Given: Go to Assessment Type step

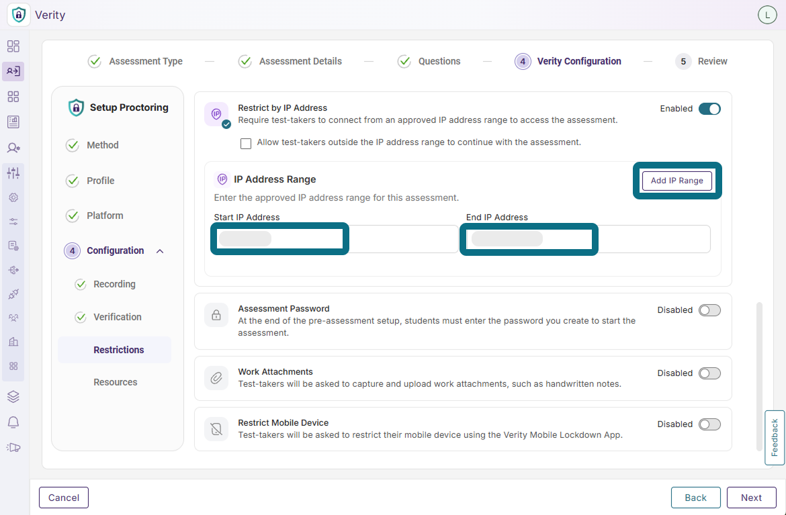Looking at the screenshot, I should tap(135, 62).
